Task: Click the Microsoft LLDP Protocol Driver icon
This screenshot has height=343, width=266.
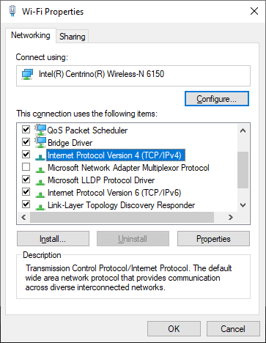Action: [40, 182]
